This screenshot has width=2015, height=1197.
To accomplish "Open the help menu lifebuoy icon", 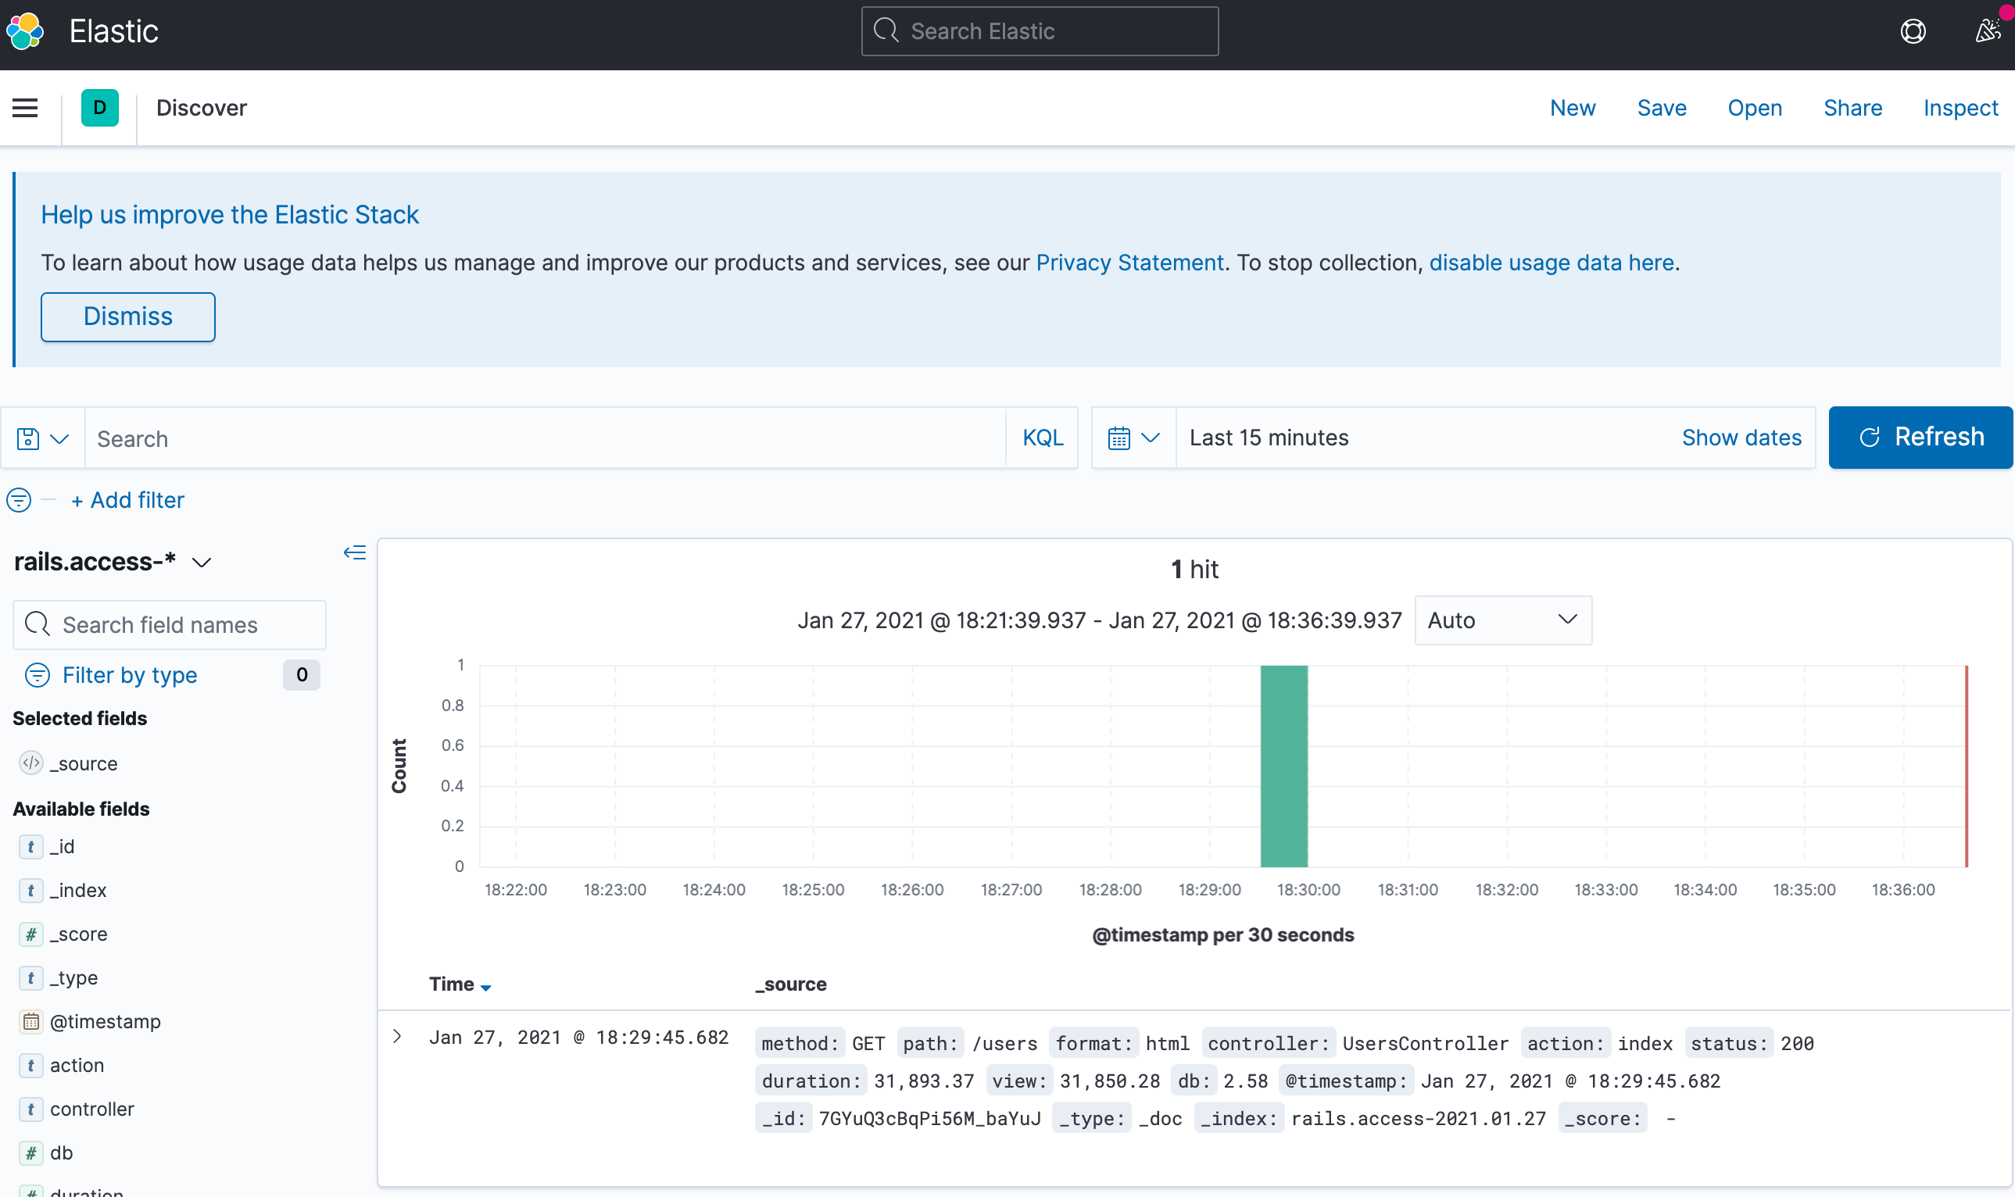I will tap(1913, 31).
